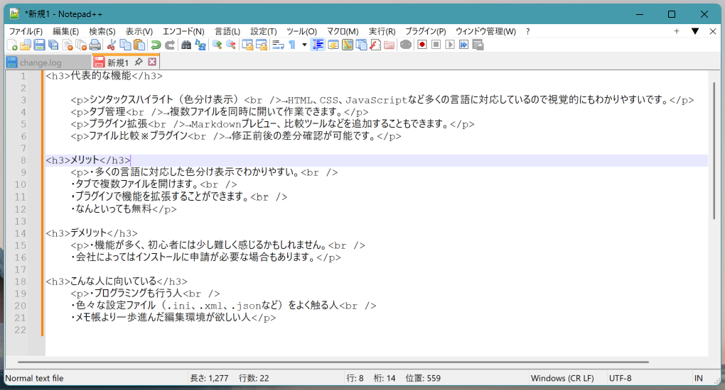725x390 pixels.
Task: Open the 言語(L) menu
Action: [x=227, y=31]
